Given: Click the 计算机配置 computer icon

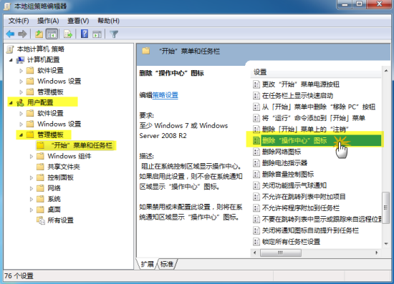Looking at the screenshot, I should coord(20,60).
